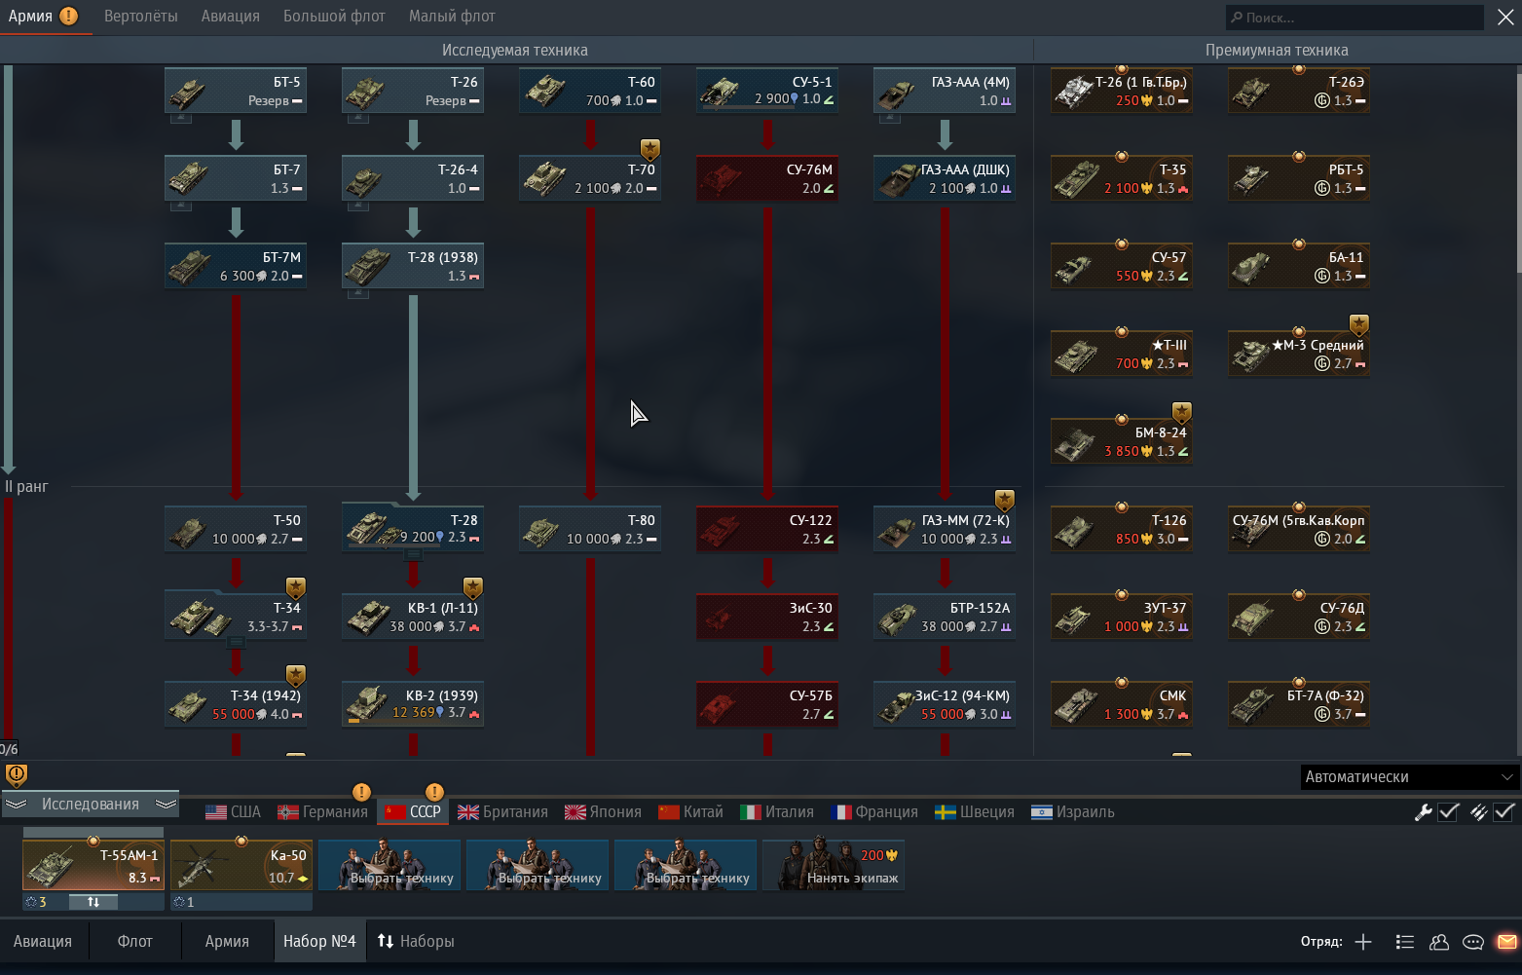Viewport: 1522px width, 975px height.
Task: Switch to the Большой флот tab
Action: (x=334, y=17)
